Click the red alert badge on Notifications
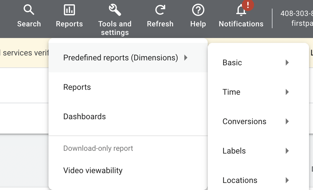The height and width of the screenshot is (190, 313). click(248, 5)
